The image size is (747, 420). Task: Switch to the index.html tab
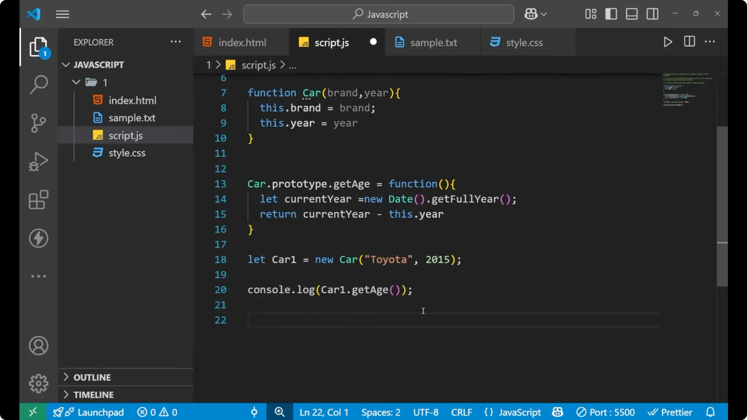point(241,42)
